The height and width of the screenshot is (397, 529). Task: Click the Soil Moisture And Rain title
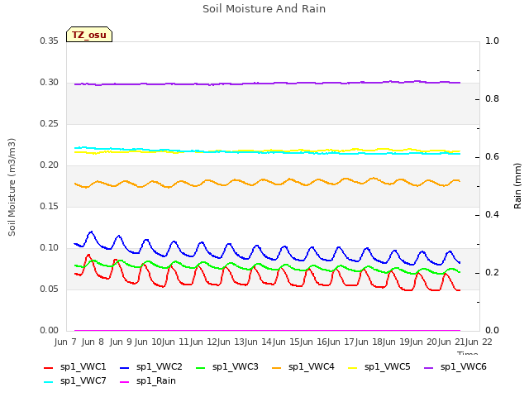pos(264,9)
